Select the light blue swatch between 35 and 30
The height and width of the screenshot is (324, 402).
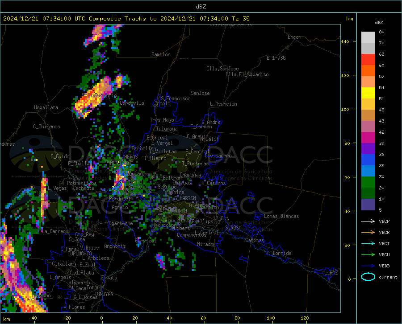368,171
